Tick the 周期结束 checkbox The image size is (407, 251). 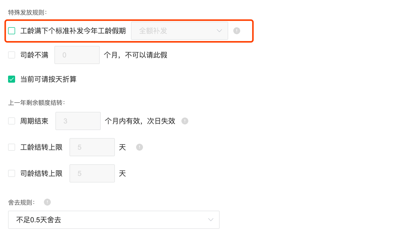pyautogui.click(x=12, y=121)
